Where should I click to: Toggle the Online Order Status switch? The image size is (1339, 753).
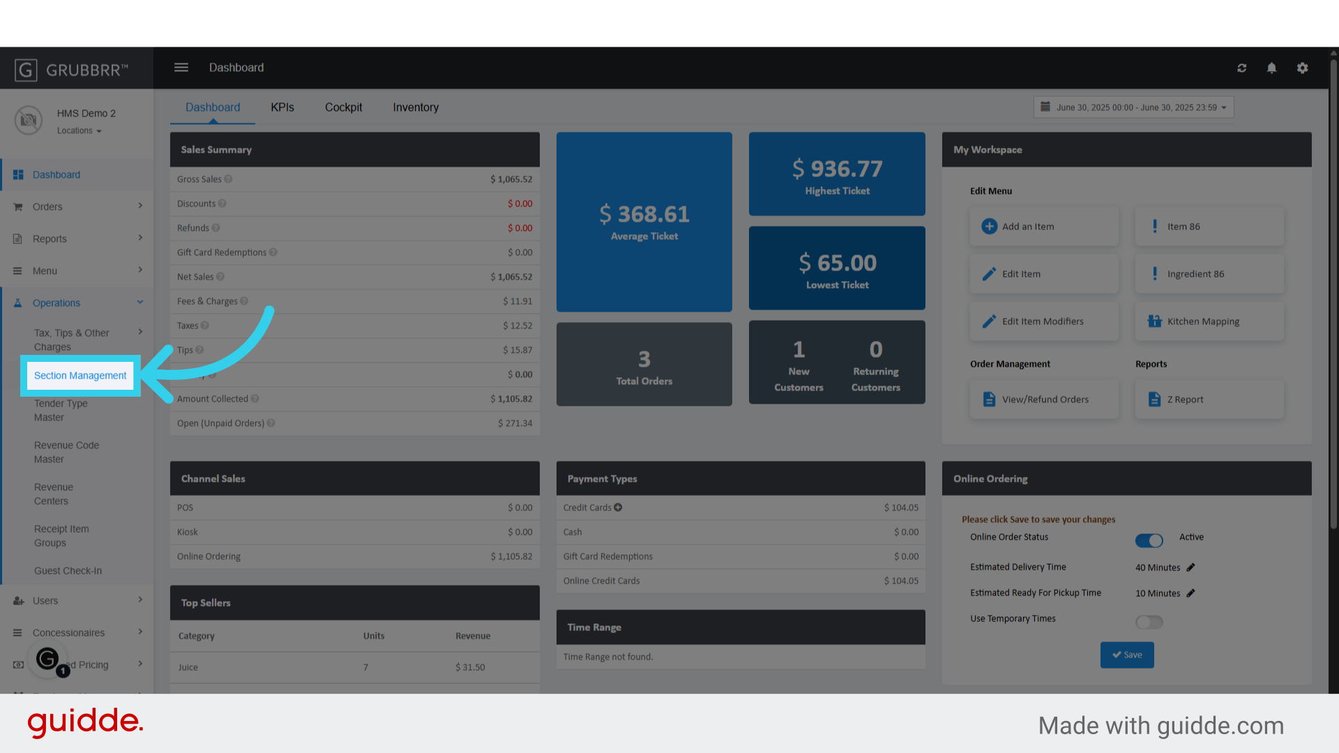click(1149, 540)
